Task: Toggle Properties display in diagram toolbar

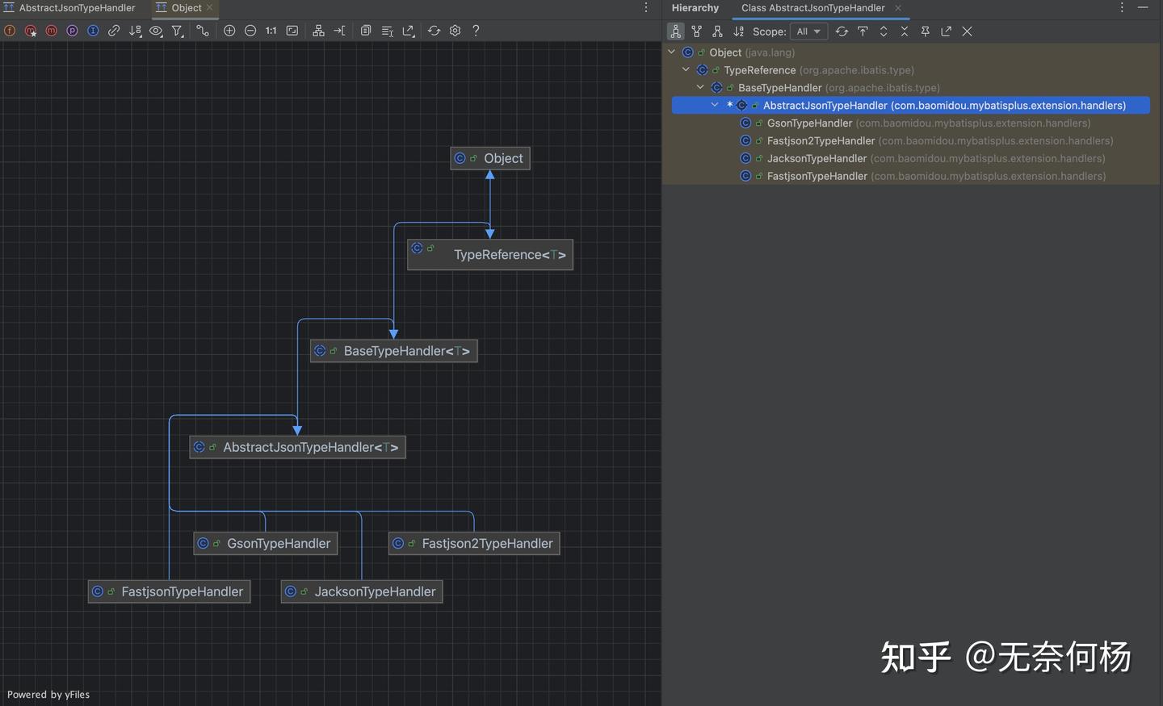Action: (73, 31)
